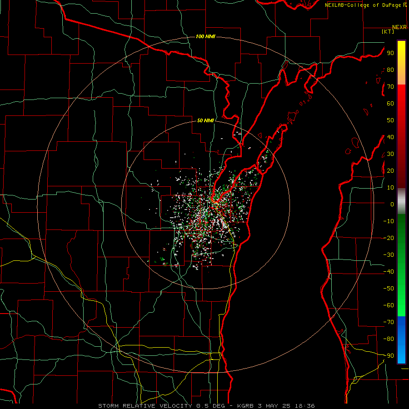
Task: Click the positive 60 knot scale label
Action: [390, 103]
